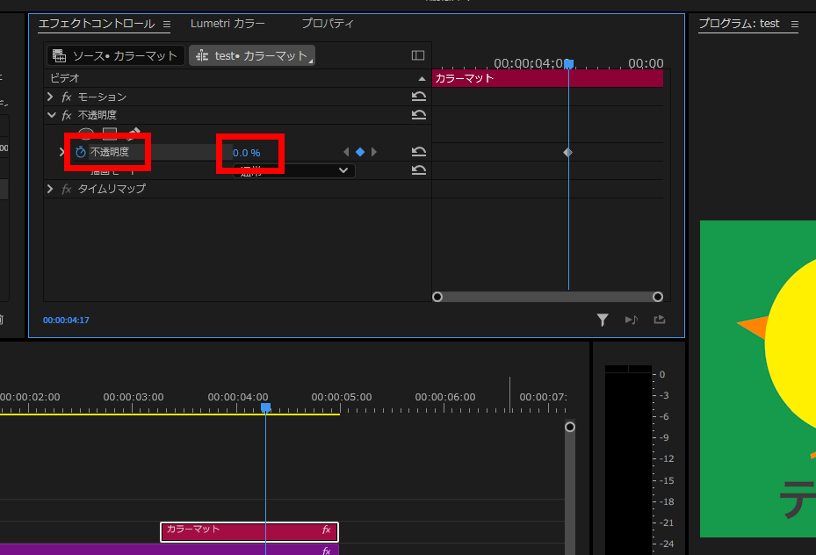Viewport: 816px width, 555px height.
Task: Collapse the ビデオ section triangle
Action: pyautogui.click(x=422, y=78)
